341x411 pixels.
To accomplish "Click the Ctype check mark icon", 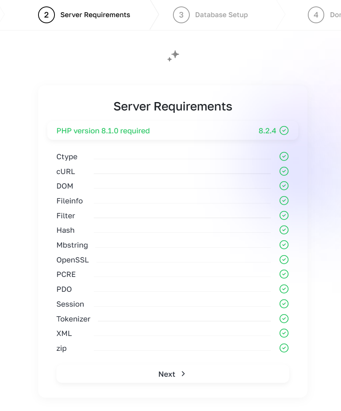I will (x=284, y=157).
